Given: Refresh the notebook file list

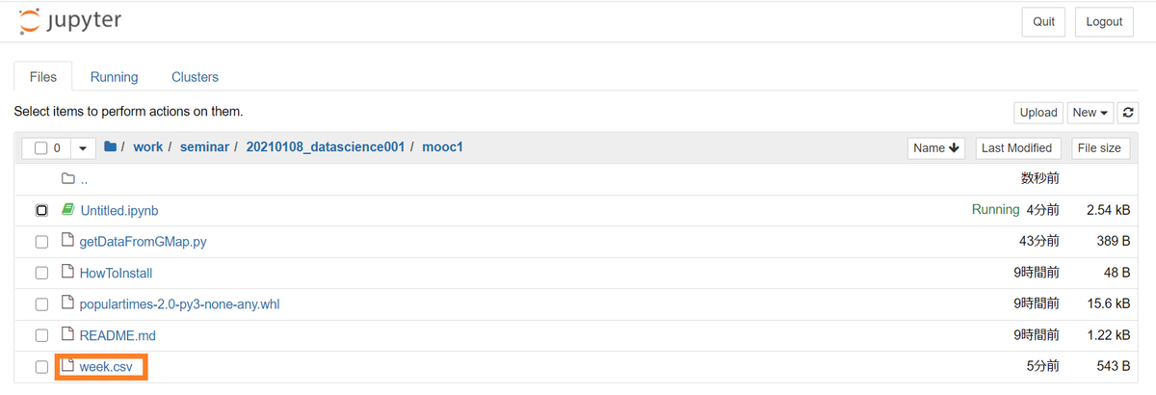Looking at the screenshot, I should [x=1129, y=113].
